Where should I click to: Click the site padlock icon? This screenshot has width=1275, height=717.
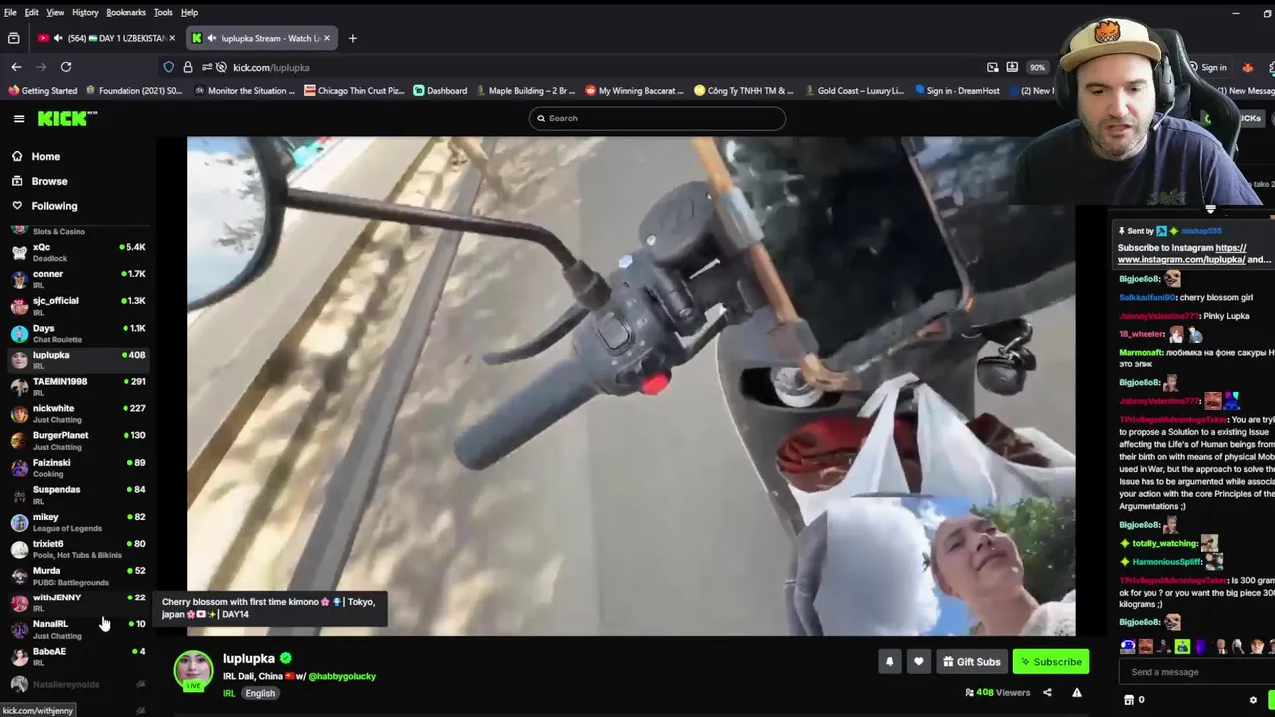187,67
